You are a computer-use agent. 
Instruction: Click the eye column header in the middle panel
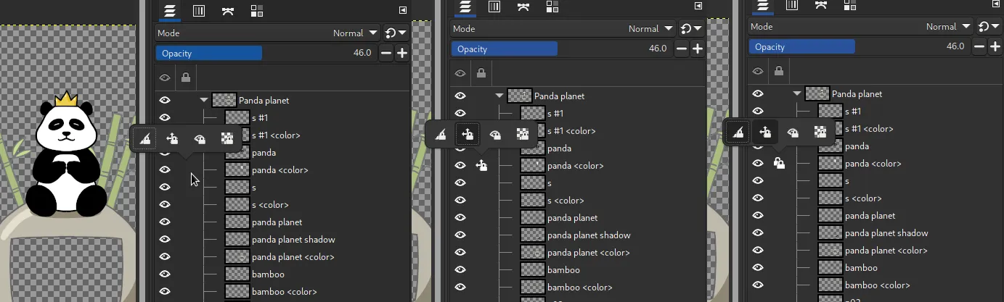[x=460, y=72]
